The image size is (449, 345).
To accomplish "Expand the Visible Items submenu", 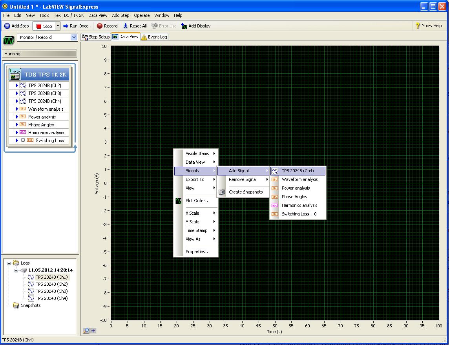I will click(x=196, y=153).
